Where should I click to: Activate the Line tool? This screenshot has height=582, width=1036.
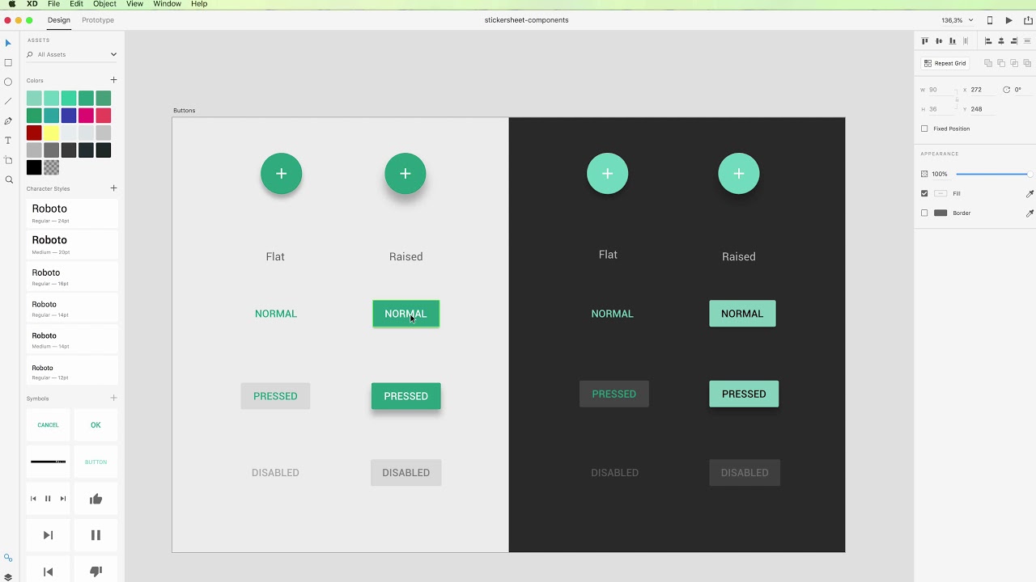coord(9,101)
